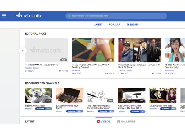Click the Galleries tab image icon
This screenshot has width=185, height=139.
click(x=119, y=122)
